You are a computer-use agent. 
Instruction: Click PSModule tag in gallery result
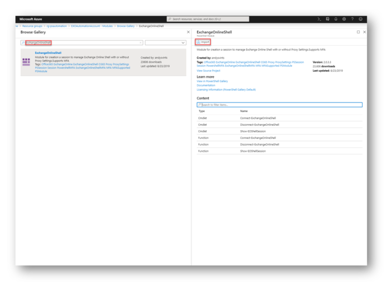pyautogui.click(x=41, y=72)
